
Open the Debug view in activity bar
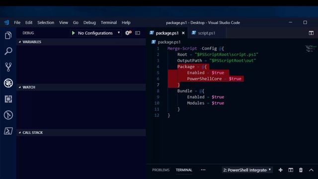pyautogui.click(x=8, y=83)
